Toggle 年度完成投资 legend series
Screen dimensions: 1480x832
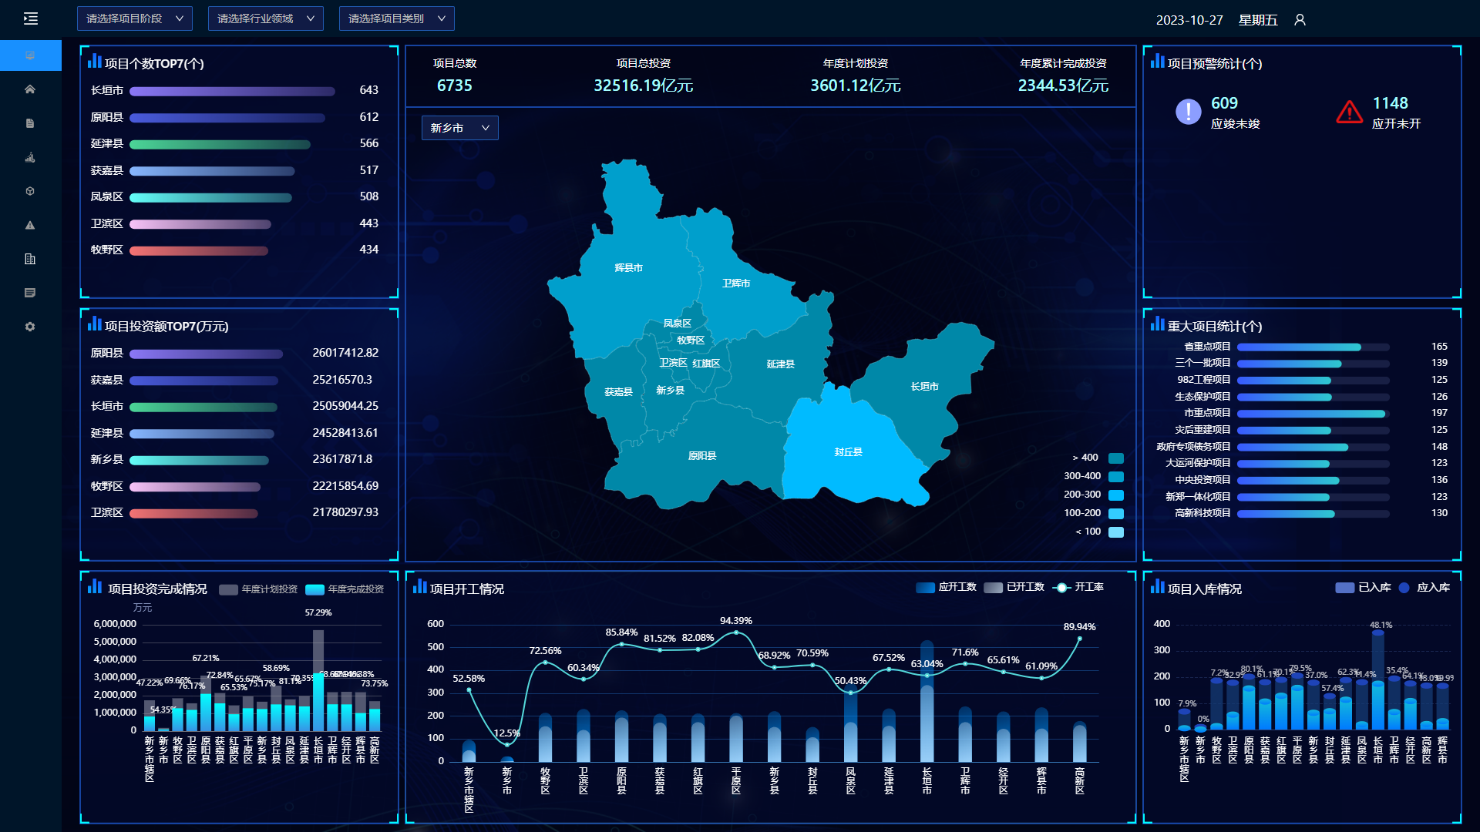(345, 589)
